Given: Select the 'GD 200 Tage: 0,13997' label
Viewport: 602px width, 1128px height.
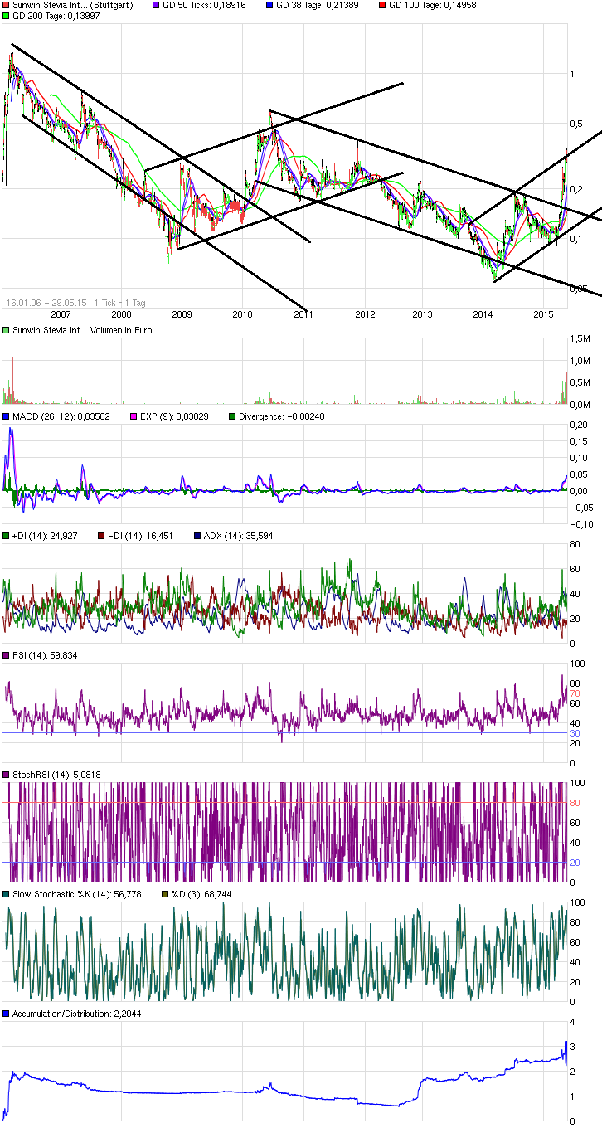Looking at the screenshot, I should [x=58, y=16].
